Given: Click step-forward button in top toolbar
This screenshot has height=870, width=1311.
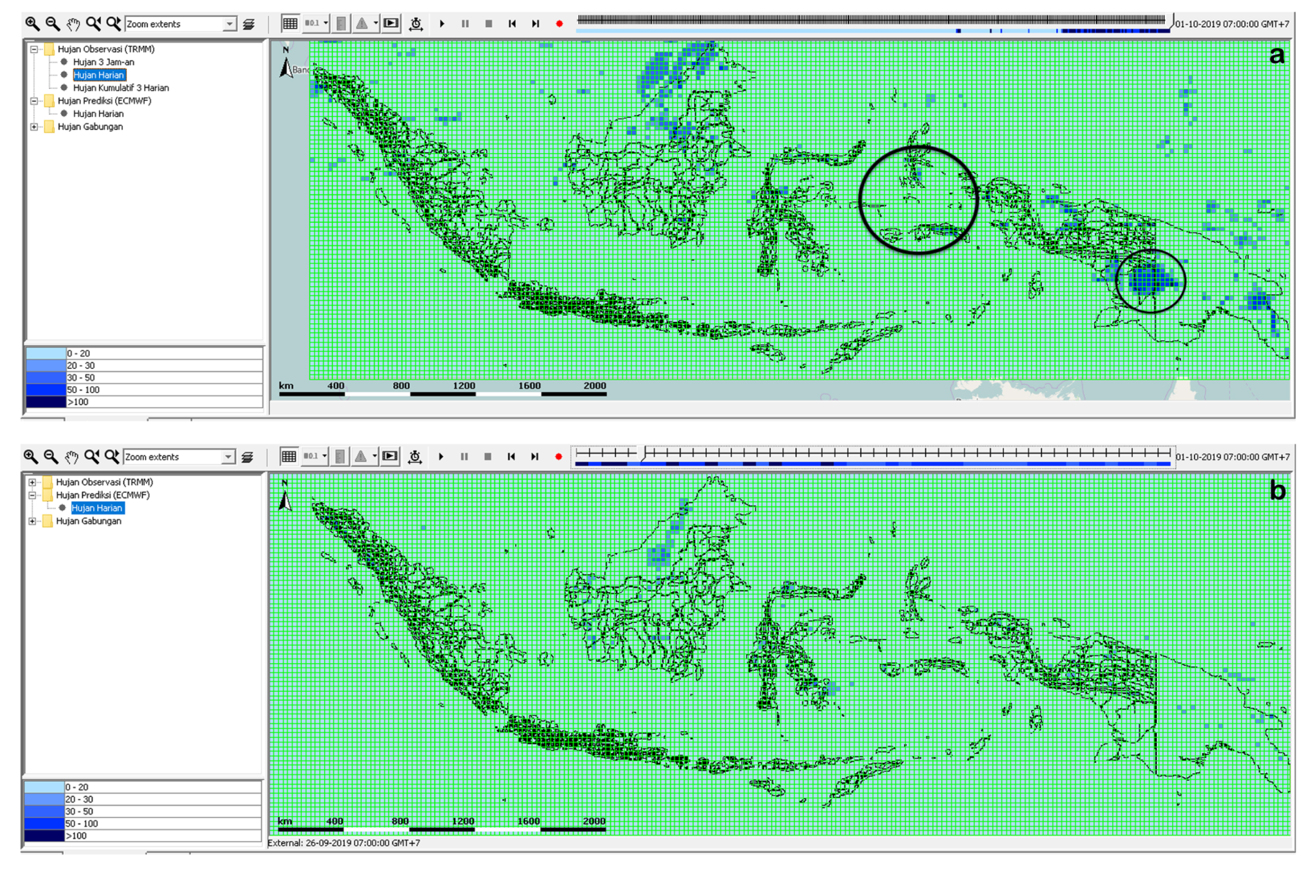Looking at the screenshot, I should coord(535,24).
